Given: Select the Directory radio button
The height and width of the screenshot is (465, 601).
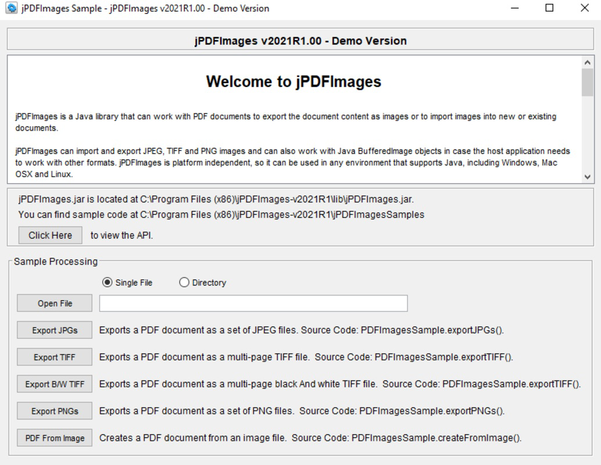Looking at the screenshot, I should (x=183, y=282).
